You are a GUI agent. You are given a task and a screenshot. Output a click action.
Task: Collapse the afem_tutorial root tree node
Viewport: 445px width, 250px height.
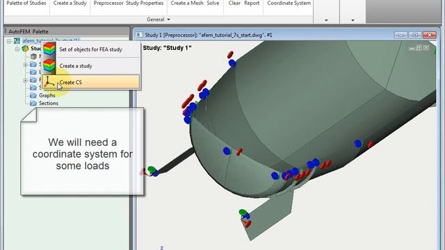pyautogui.click(x=9, y=41)
